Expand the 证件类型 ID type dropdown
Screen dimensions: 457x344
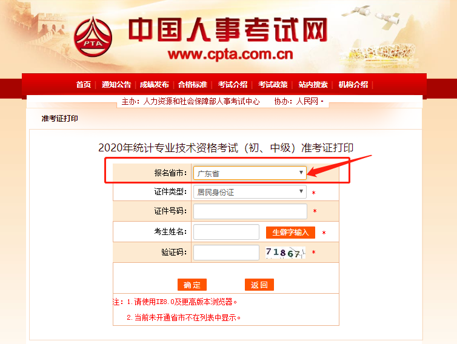click(x=250, y=191)
